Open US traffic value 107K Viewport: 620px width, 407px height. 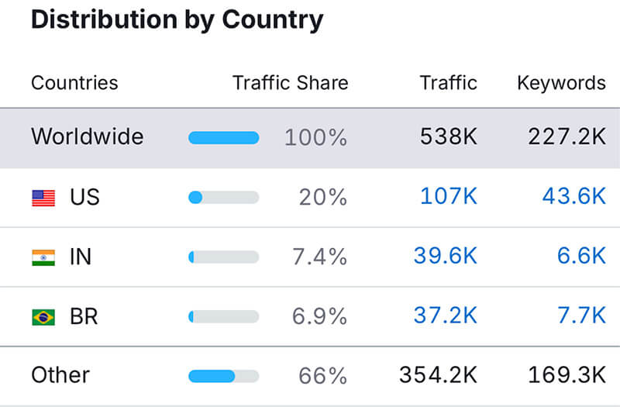(x=449, y=197)
